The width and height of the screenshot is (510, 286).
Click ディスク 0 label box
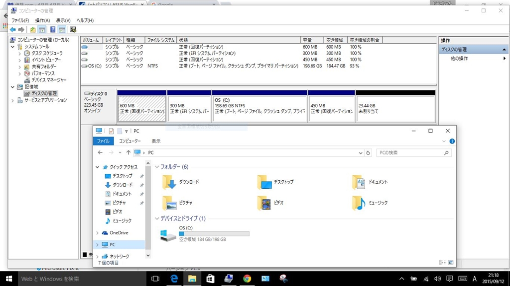click(99, 106)
